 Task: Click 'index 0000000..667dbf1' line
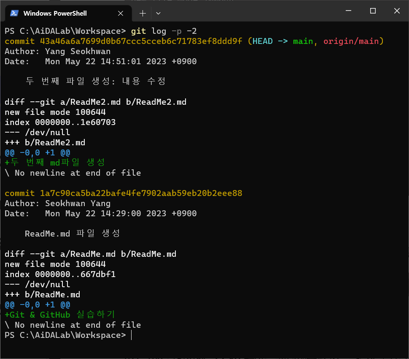coord(60,275)
